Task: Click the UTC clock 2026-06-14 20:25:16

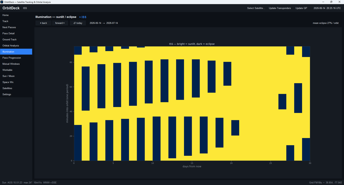Action: (x=327, y=8)
